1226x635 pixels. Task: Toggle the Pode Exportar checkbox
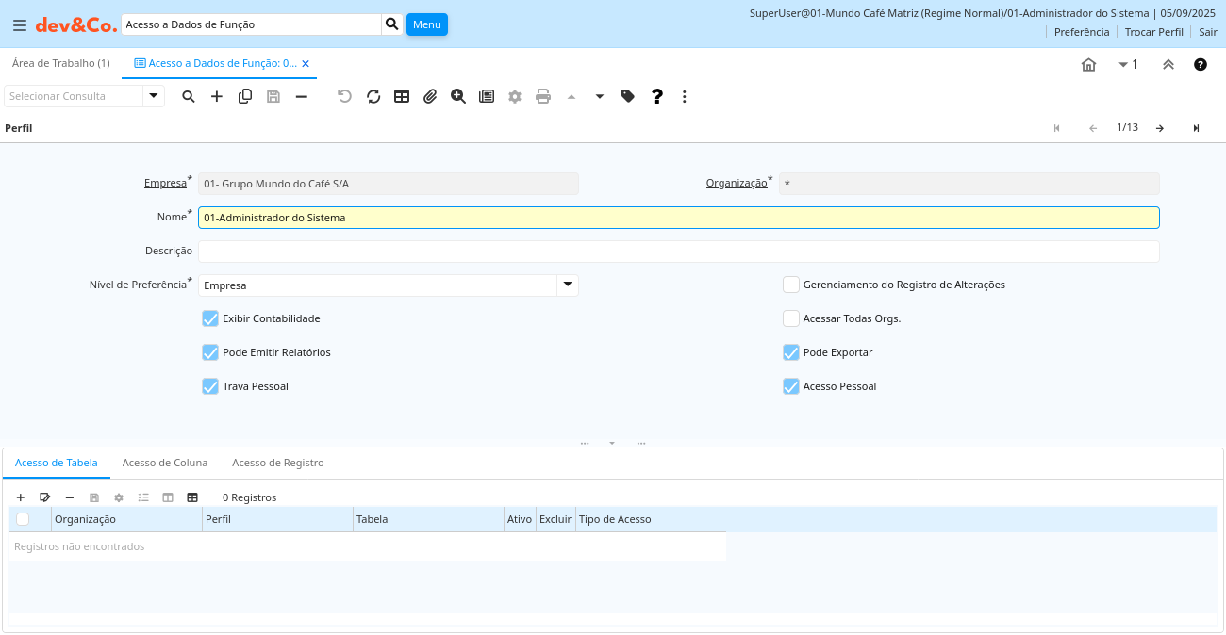791,352
